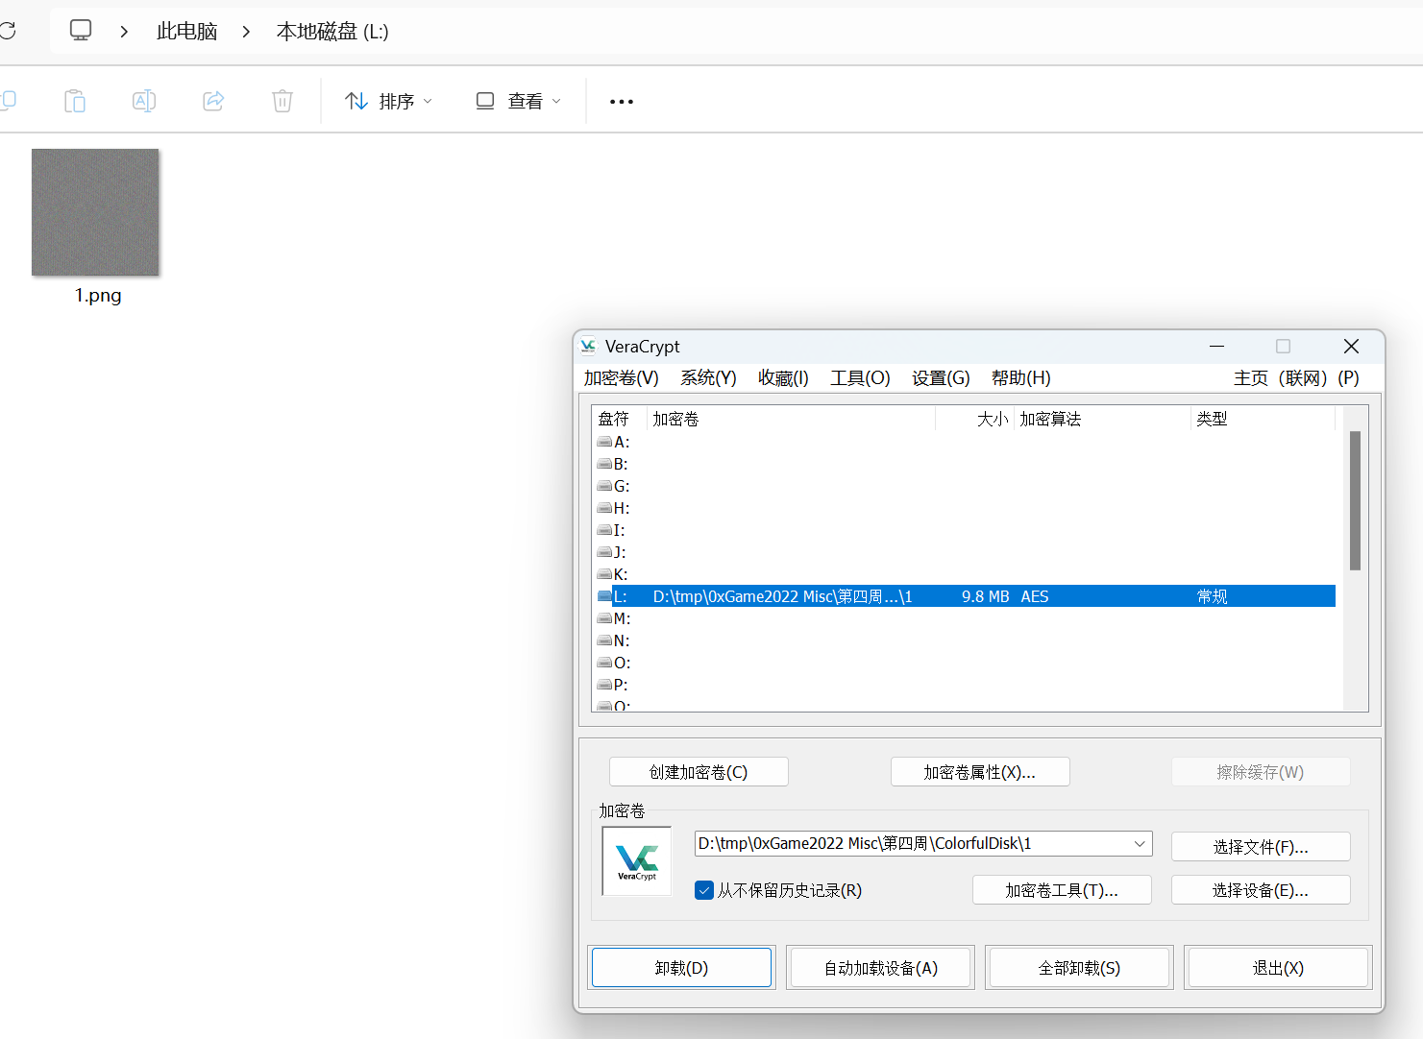Select drive slot B: in VeraCrypt list
The height and width of the screenshot is (1039, 1423).
pyautogui.click(x=613, y=464)
